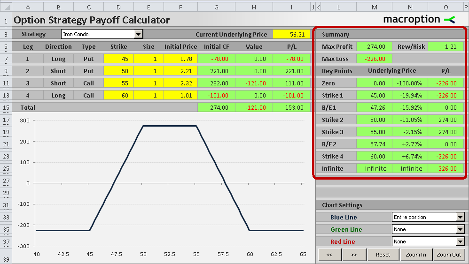
Task: Click the Option Strategy Payoff Calculator title
Action: (x=92, y=20)
